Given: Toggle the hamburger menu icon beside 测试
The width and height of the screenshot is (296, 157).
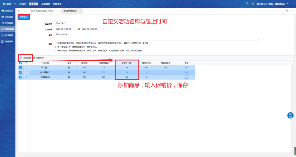Looking at the screenshot, I should 15,4.
